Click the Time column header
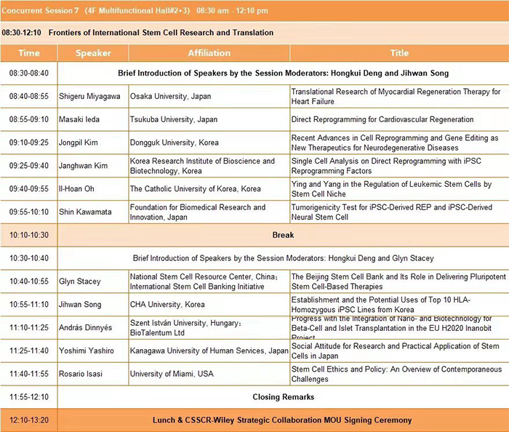 click(x=29, y=53)
